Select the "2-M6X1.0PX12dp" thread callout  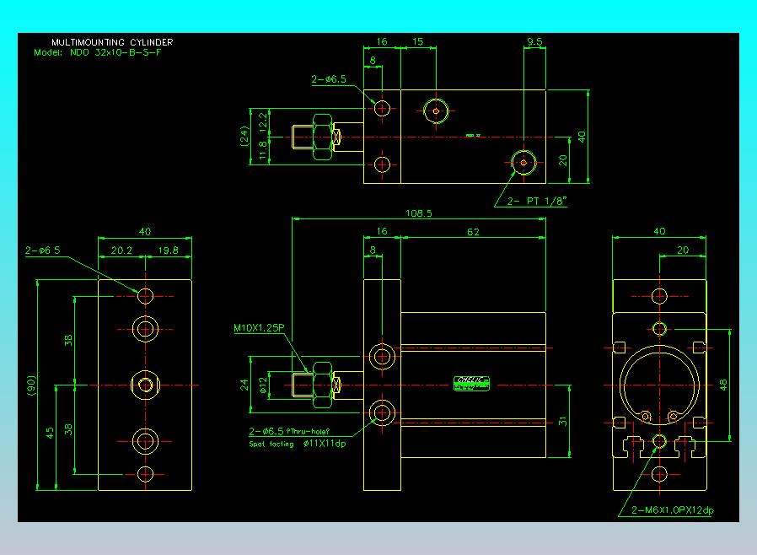click(673, 510)
